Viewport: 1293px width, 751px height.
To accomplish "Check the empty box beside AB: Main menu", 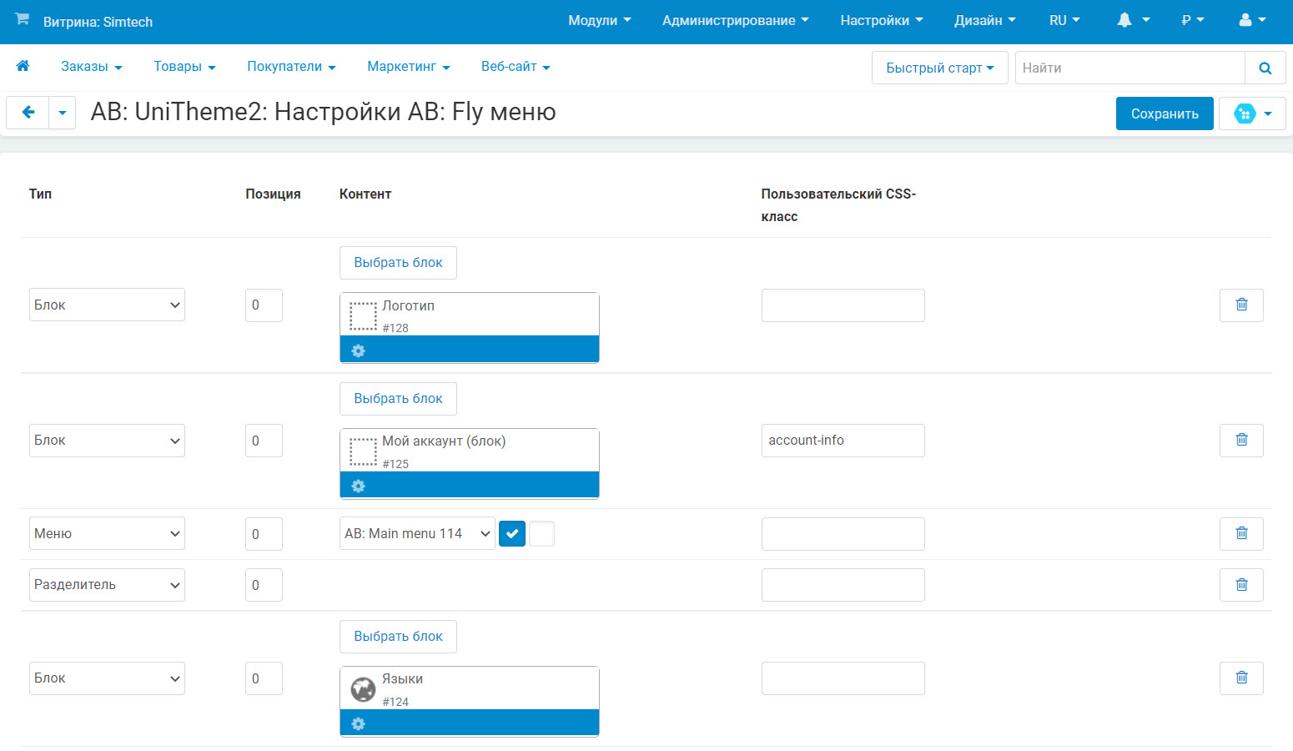I will pyautogui.click(x=542, y=533).
